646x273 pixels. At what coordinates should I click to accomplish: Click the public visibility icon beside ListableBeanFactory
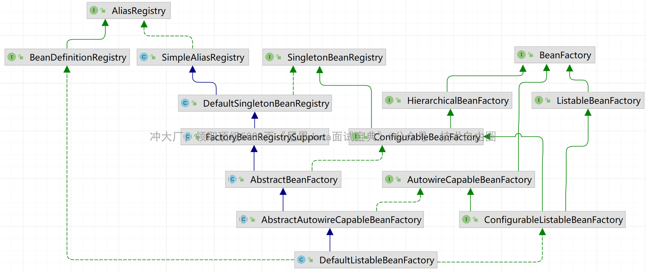pyautogui.click(x=548, y=100)
